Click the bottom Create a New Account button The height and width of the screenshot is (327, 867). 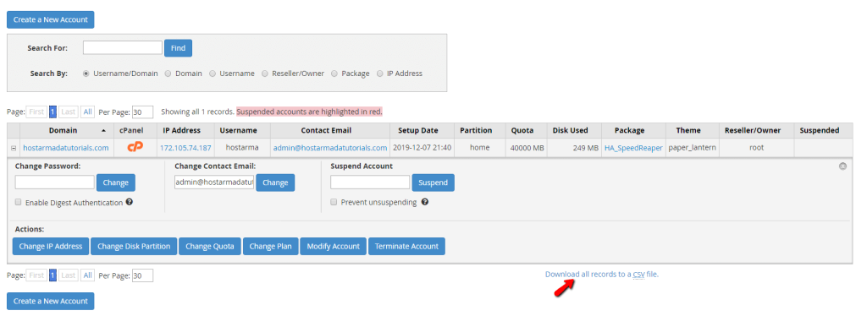point(50,301)
